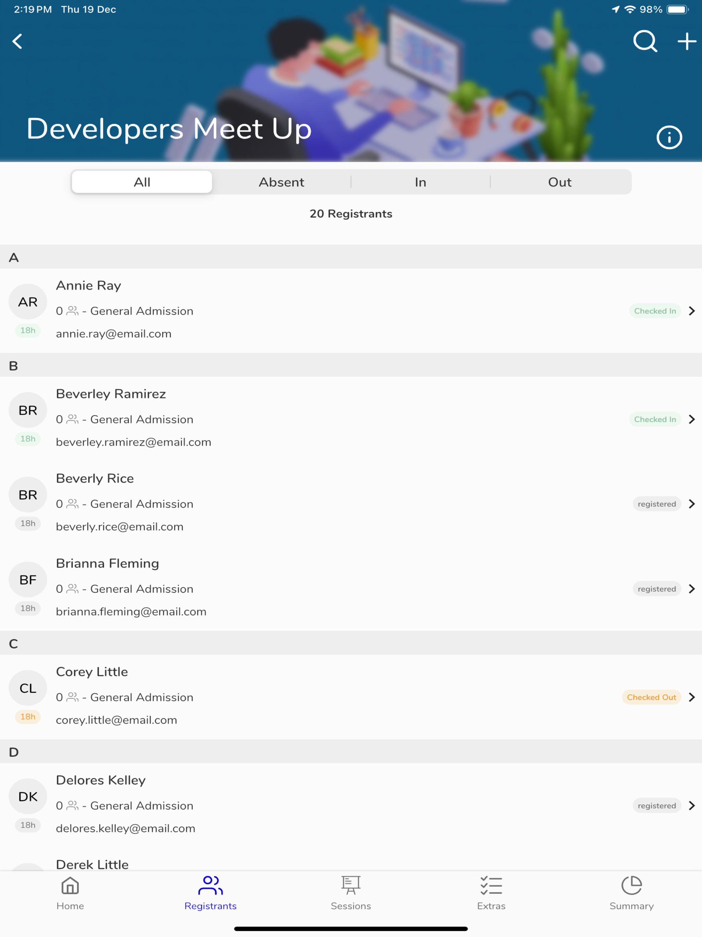Open partially visible Derek Little entry

coord(92,864)
